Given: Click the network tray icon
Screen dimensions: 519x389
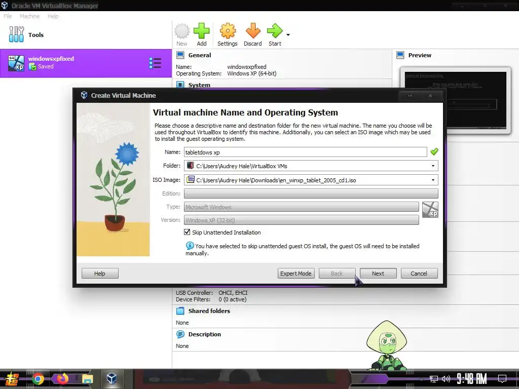Looking at the screenshot, I should pyautogui.click(x=433, y=379).
